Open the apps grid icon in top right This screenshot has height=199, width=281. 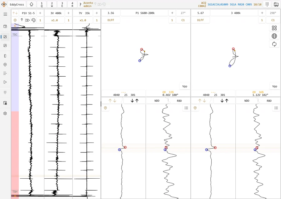(x=267, y=4)
